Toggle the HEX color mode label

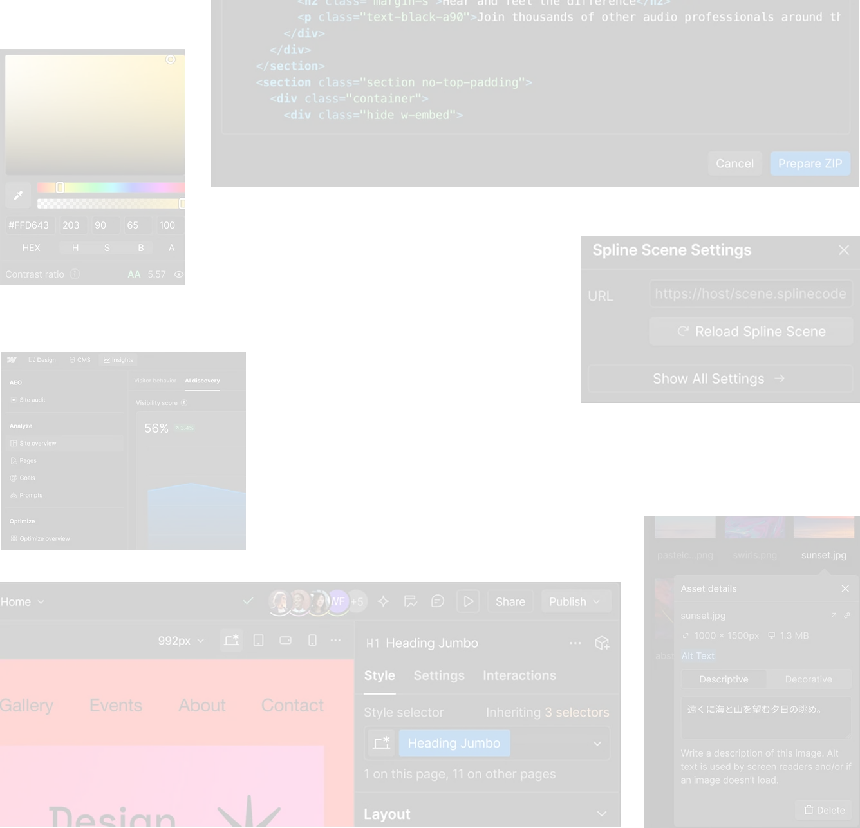click(31, 248)
